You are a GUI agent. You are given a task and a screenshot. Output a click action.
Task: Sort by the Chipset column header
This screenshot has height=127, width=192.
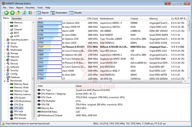[x=139, y=19]
